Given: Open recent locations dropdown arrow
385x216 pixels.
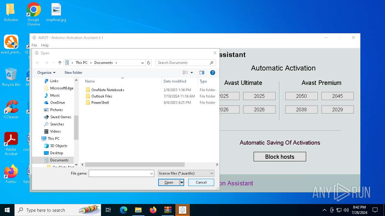Looking at the screenshot, I should coord(54,63).
